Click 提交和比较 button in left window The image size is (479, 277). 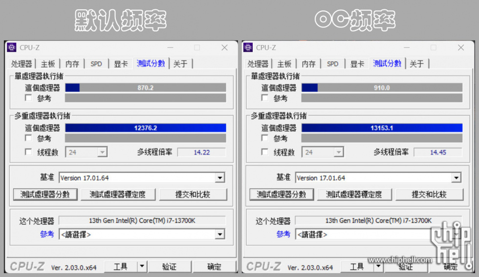click(193, 194)
